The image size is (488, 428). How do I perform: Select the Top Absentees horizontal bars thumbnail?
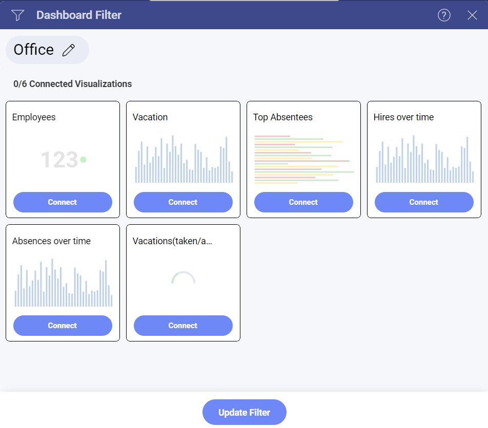click(x=304, y=159)
